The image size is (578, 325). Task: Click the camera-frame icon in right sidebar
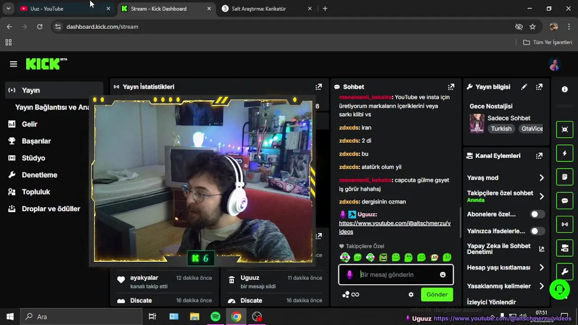pyautogui.click(x=564, y=130)
